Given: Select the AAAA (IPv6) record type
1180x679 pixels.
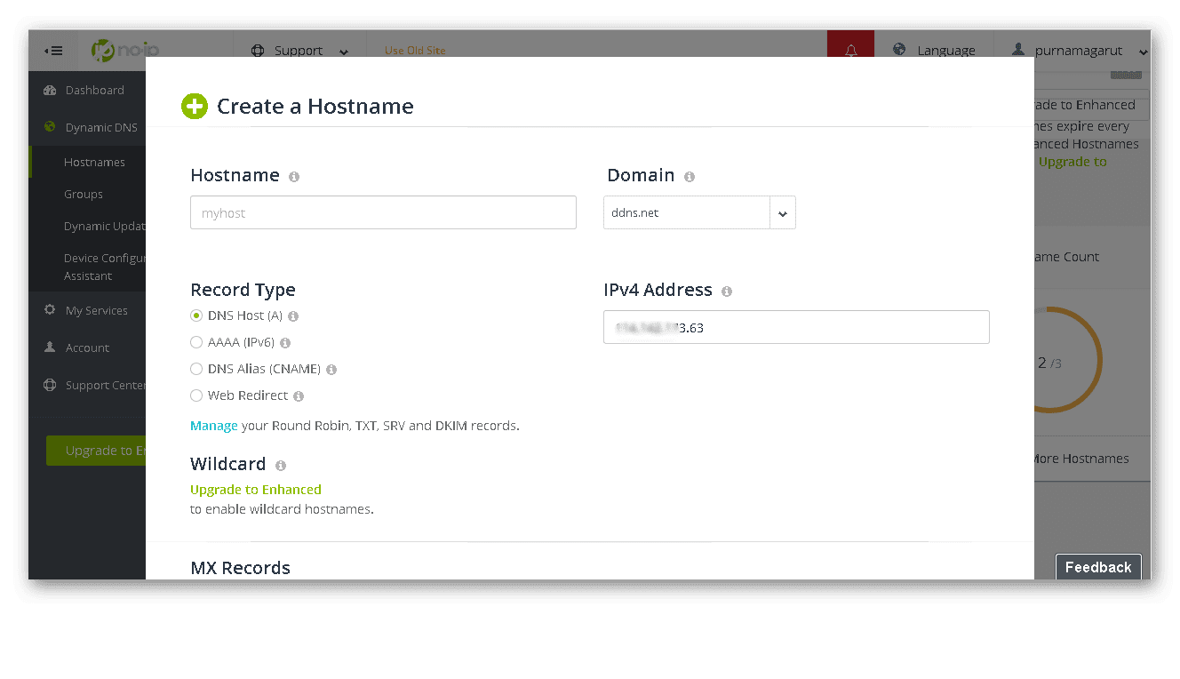Looking at the screenshot, I should 196,342.
